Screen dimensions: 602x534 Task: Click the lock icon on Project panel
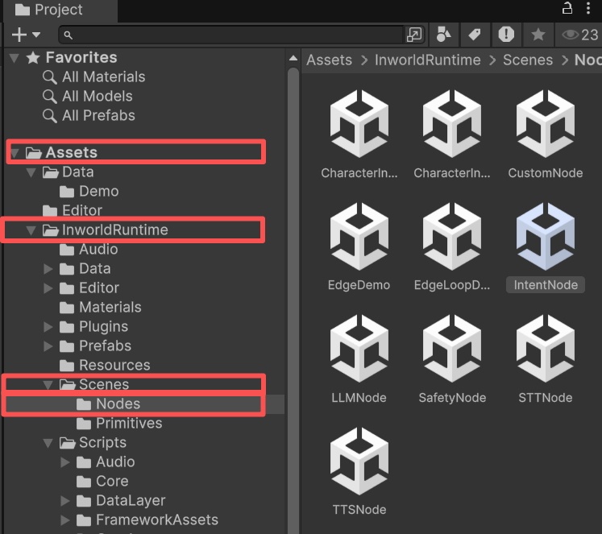567,8
